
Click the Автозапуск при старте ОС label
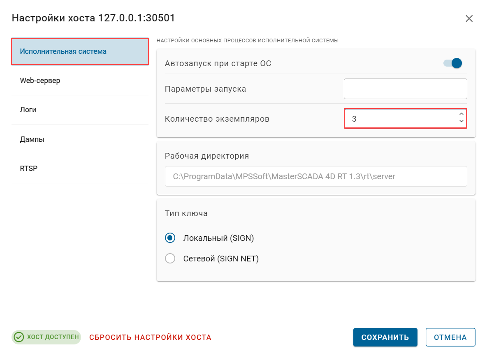tap(217, 63)
